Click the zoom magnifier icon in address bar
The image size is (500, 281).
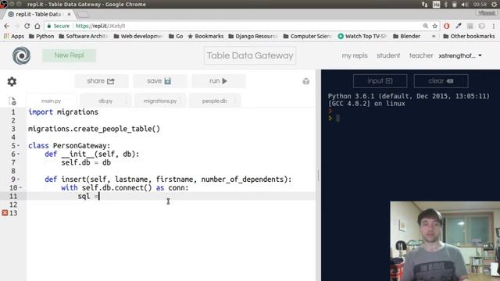[425, 26]
